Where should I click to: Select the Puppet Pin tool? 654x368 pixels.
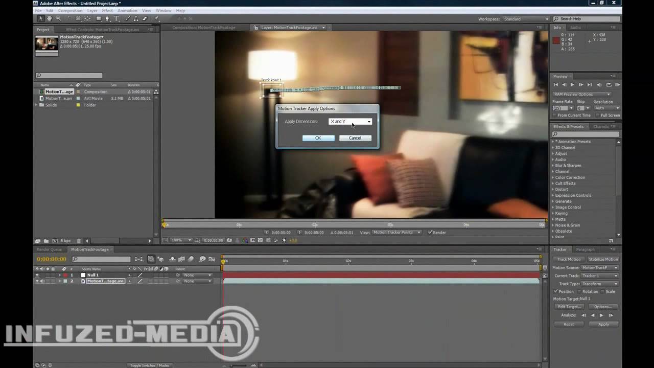pyautogui.click(x=157, y=18)
